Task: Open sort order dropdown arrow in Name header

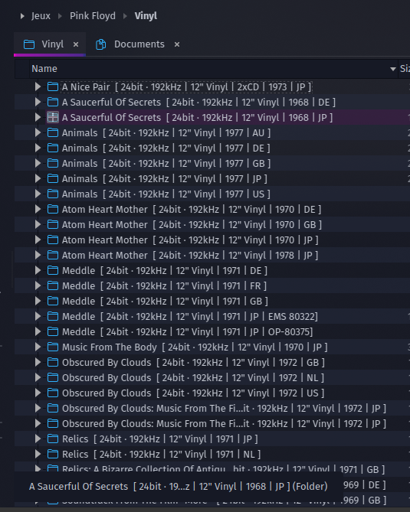Action: (x=393, y=69)
